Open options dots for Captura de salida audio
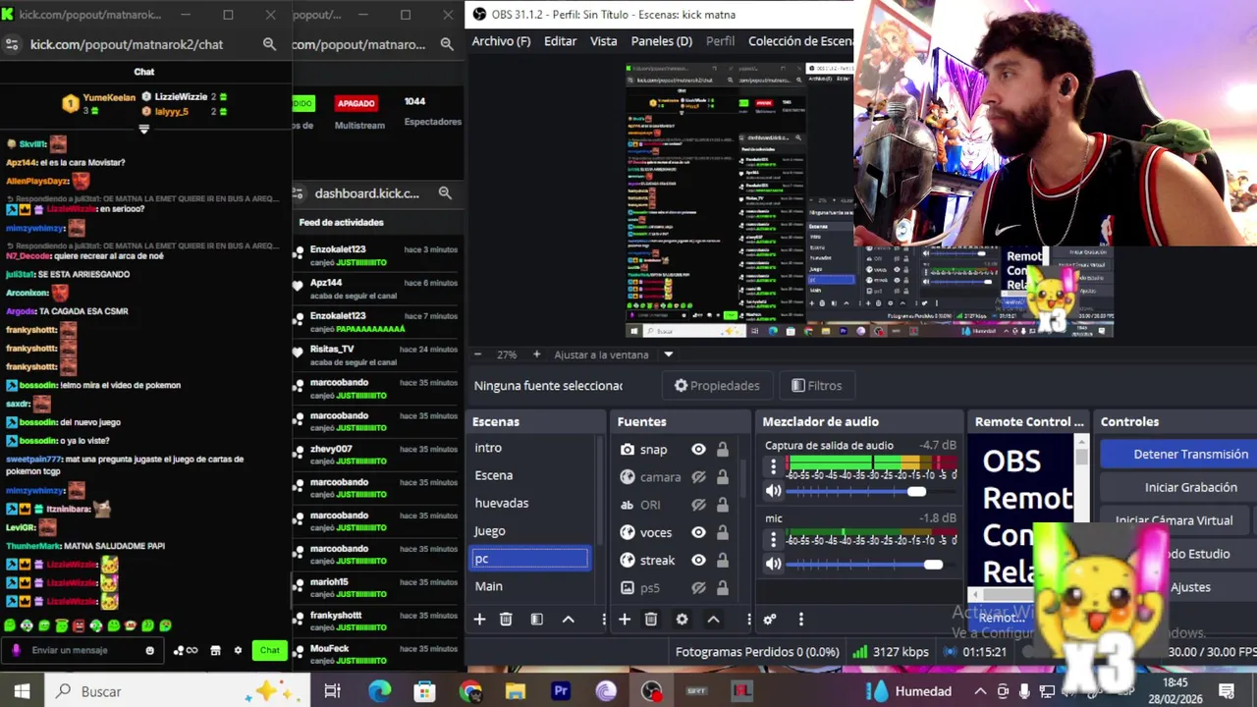Image resolution: width=1257 pixels, height=707 pixels. [773, 467]
